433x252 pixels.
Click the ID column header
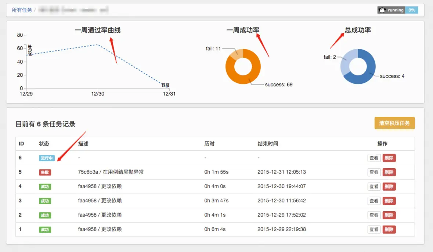21,144
